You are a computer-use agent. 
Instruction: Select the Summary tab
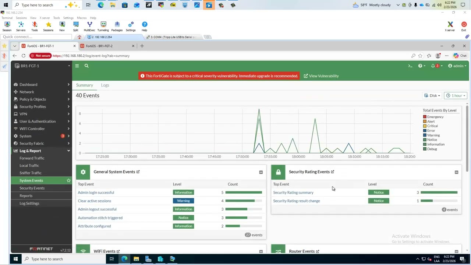(x=85, y=85)
